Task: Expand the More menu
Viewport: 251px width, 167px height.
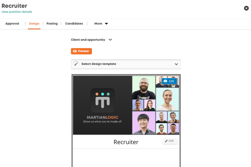Action: pos(101,23)
